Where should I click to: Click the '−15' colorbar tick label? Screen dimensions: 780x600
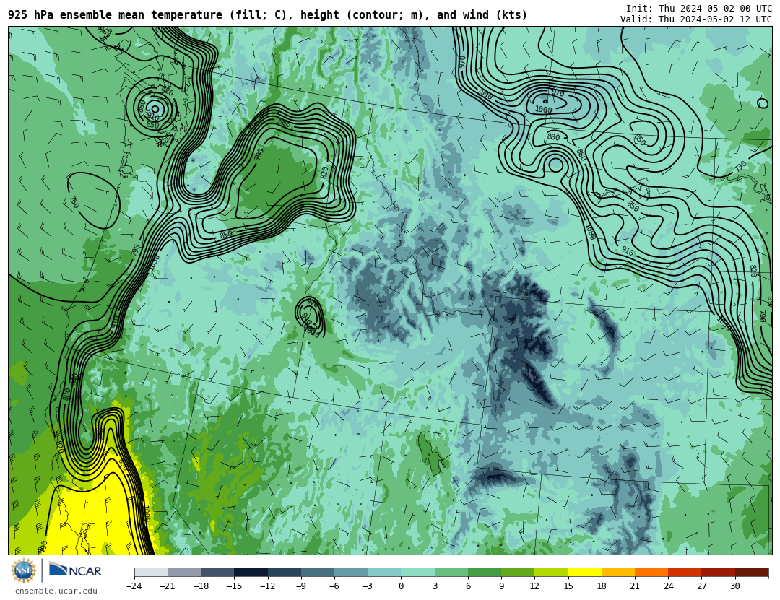[x=234, y=586]
